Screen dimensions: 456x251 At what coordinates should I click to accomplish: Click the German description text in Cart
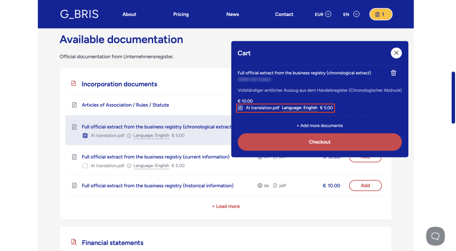click(x=320, y=90)
